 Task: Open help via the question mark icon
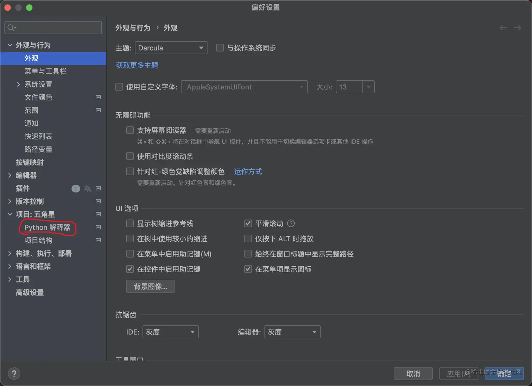click(14, 373)
